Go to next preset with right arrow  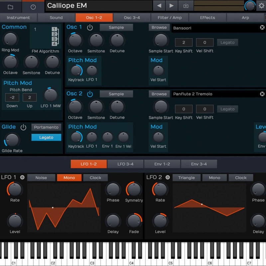coord(172,6)
